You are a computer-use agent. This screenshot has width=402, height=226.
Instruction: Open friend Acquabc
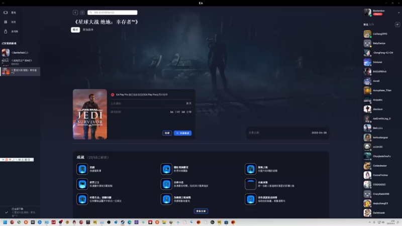click(x=381, y=100)
